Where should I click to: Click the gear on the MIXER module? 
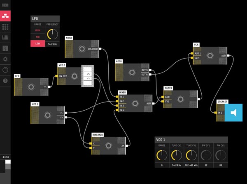click(135, 103)
